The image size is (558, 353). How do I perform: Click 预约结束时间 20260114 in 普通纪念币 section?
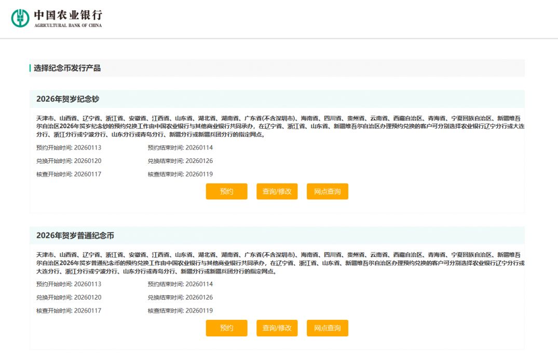180,284
